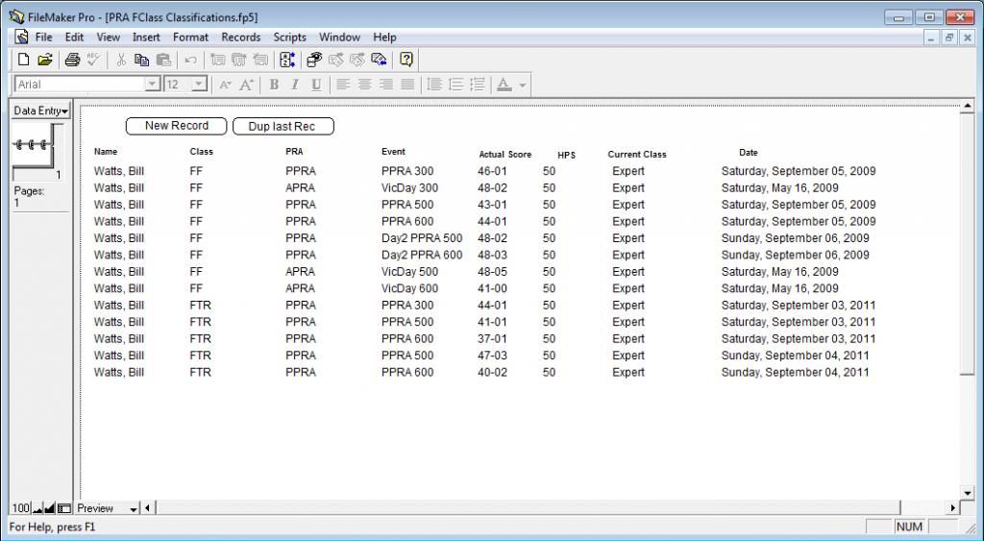This screenshot has height=541, width=984.
Task: Expand the Data Entry layout dropdown
Action: click(x=39, y=111)
